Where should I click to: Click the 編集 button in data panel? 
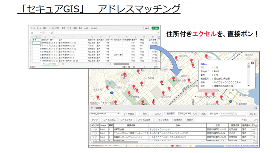pos(204,114)
